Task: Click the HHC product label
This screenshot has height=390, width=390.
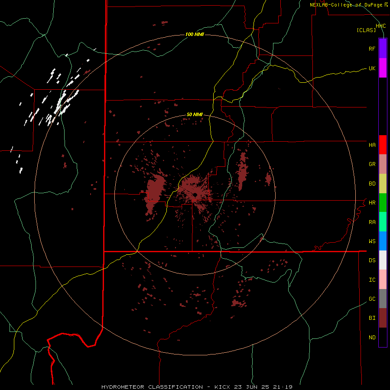Action: click(380, 26)
